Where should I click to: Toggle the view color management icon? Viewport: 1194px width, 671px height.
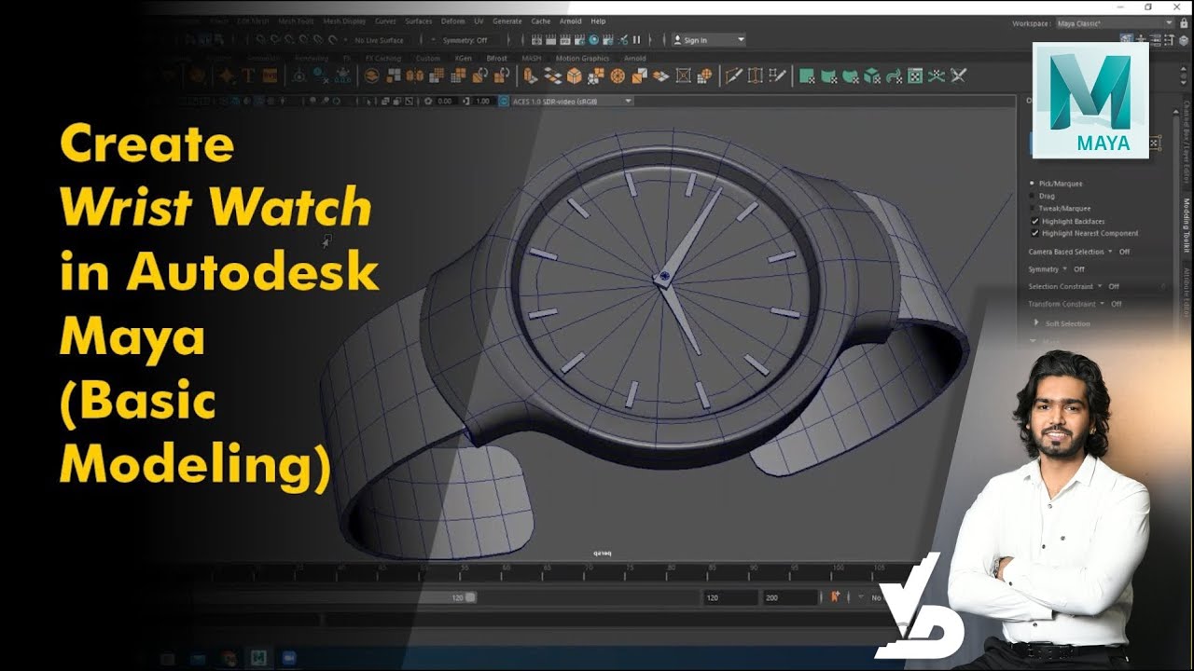click(504, 101)
